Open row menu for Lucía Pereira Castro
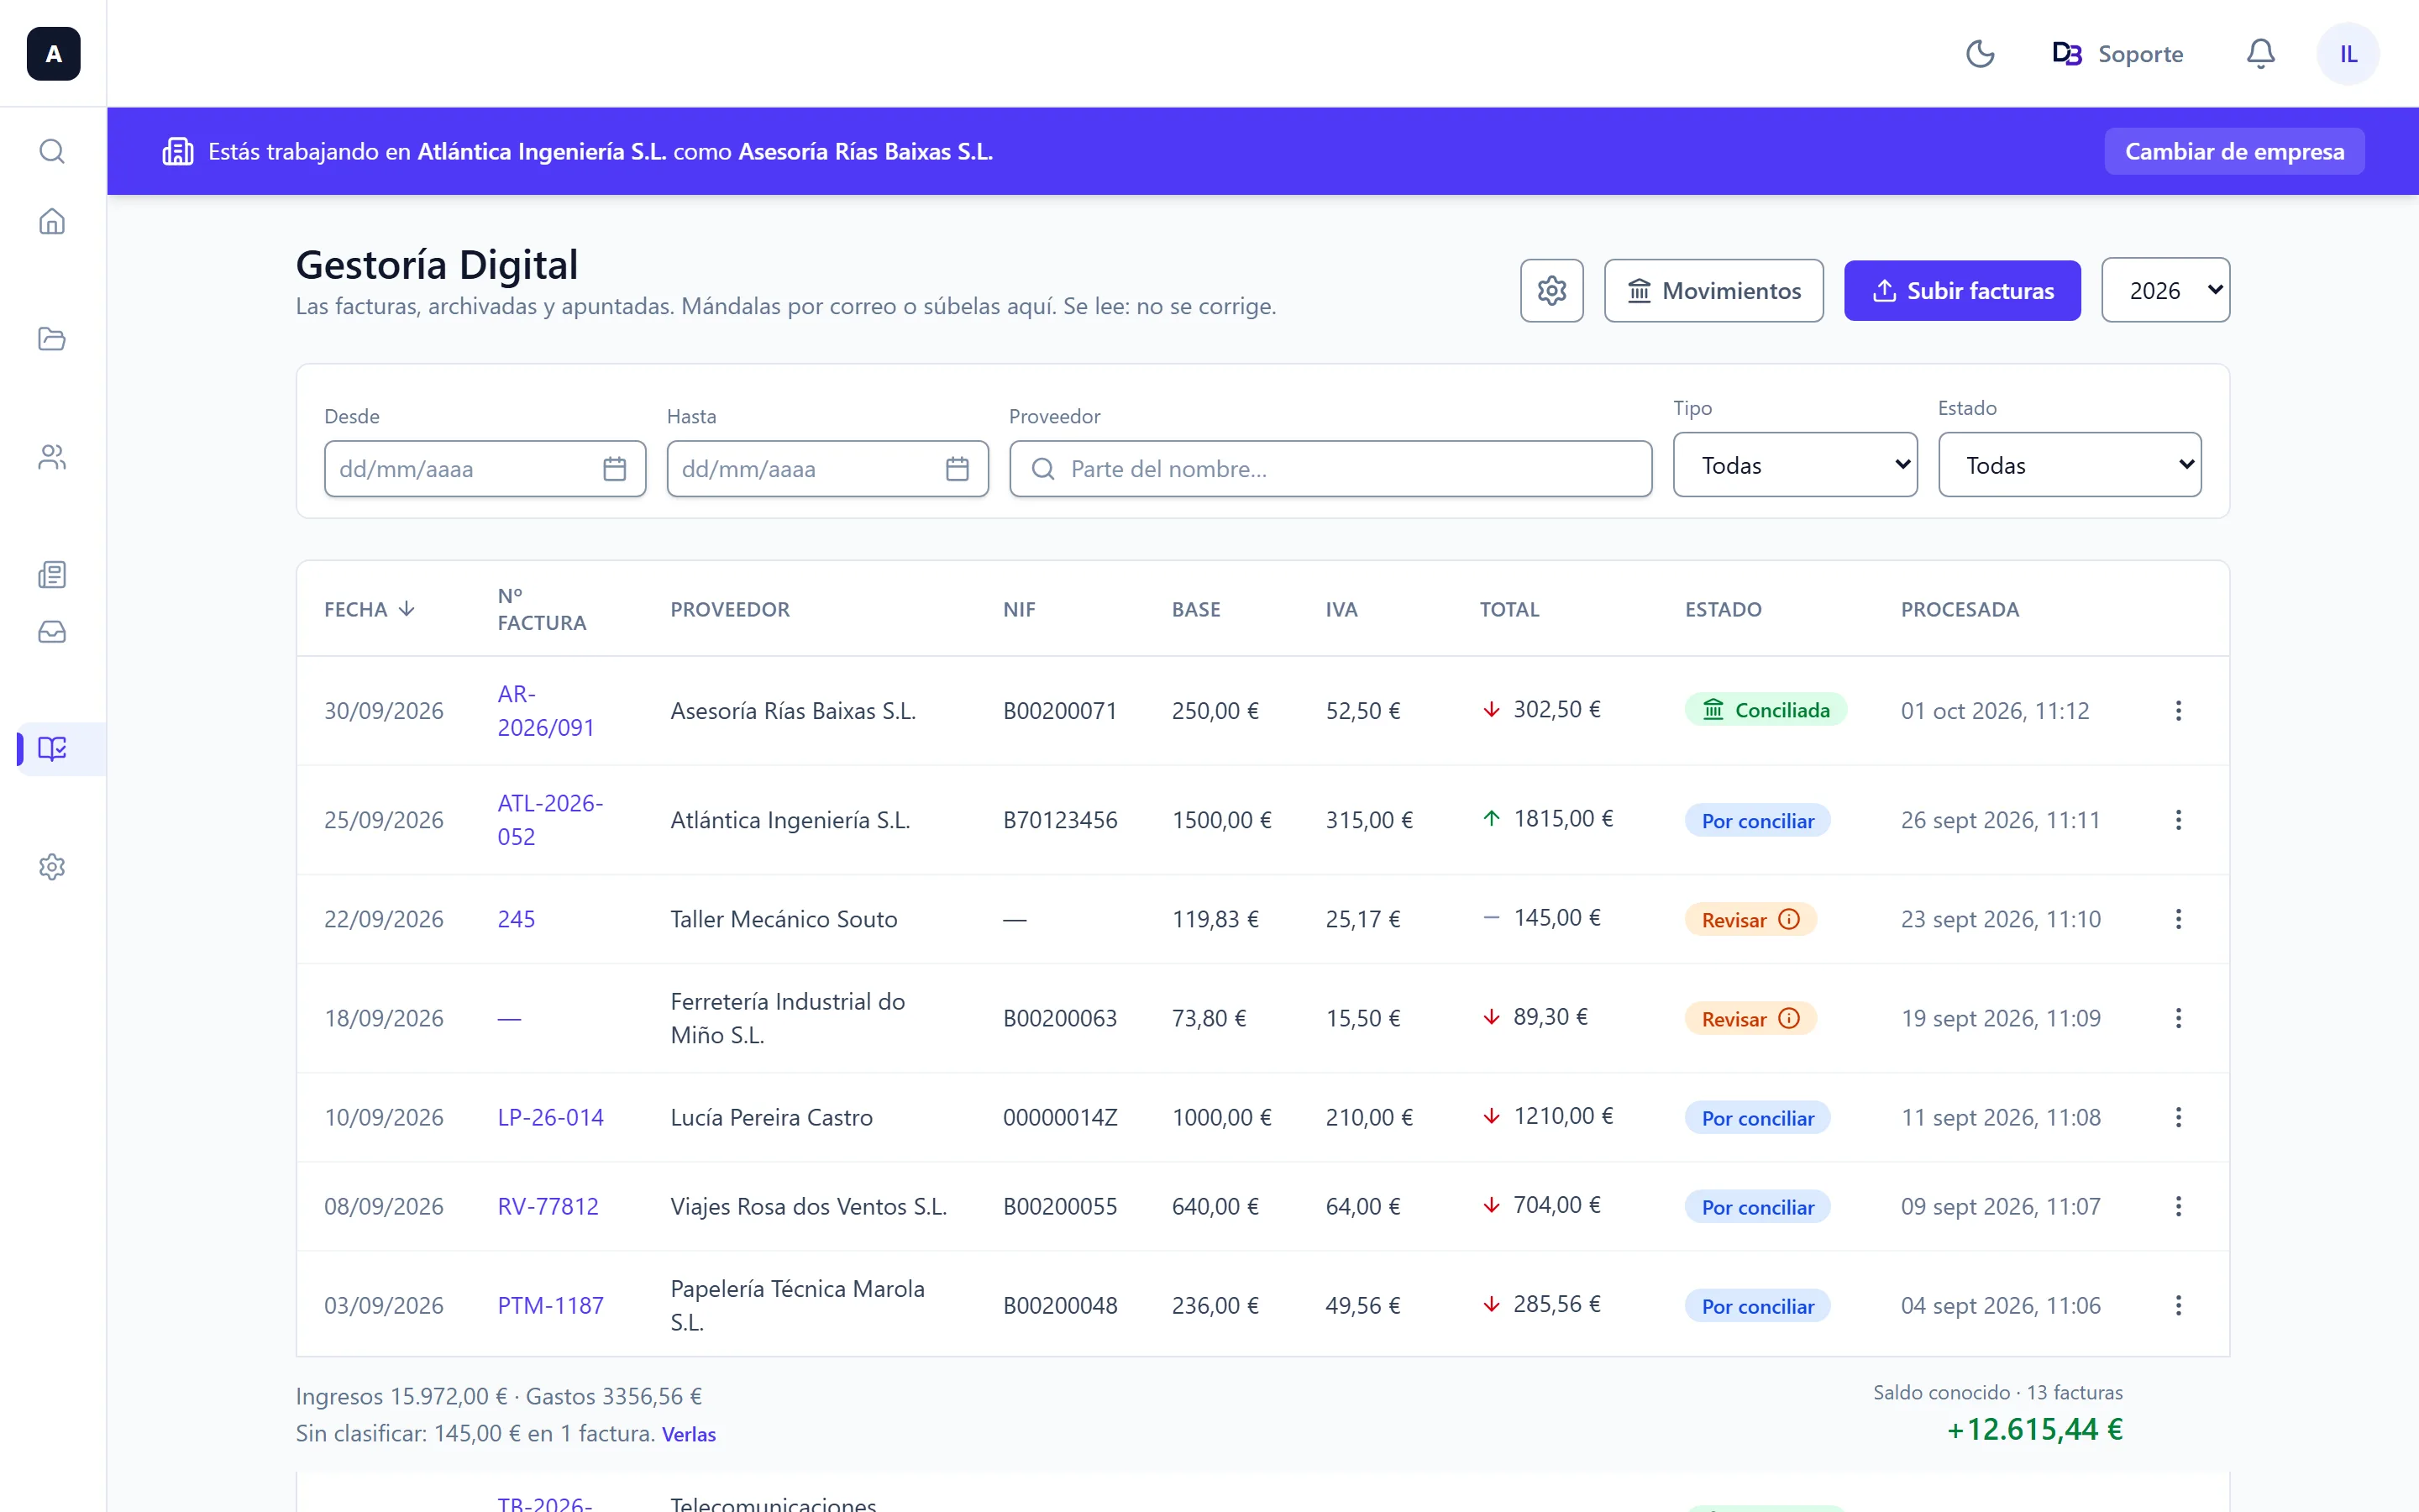The image size is (2419, 1512). click(x=2178, y=1117)
